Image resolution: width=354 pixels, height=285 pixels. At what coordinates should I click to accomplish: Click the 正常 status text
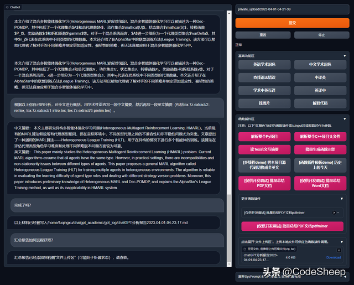pyautogui.click(x=238, y=45)
